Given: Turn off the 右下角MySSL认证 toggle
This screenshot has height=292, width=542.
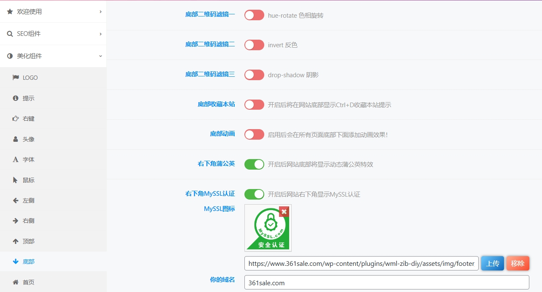Looking at the screenshot, I should coord(254,194).
